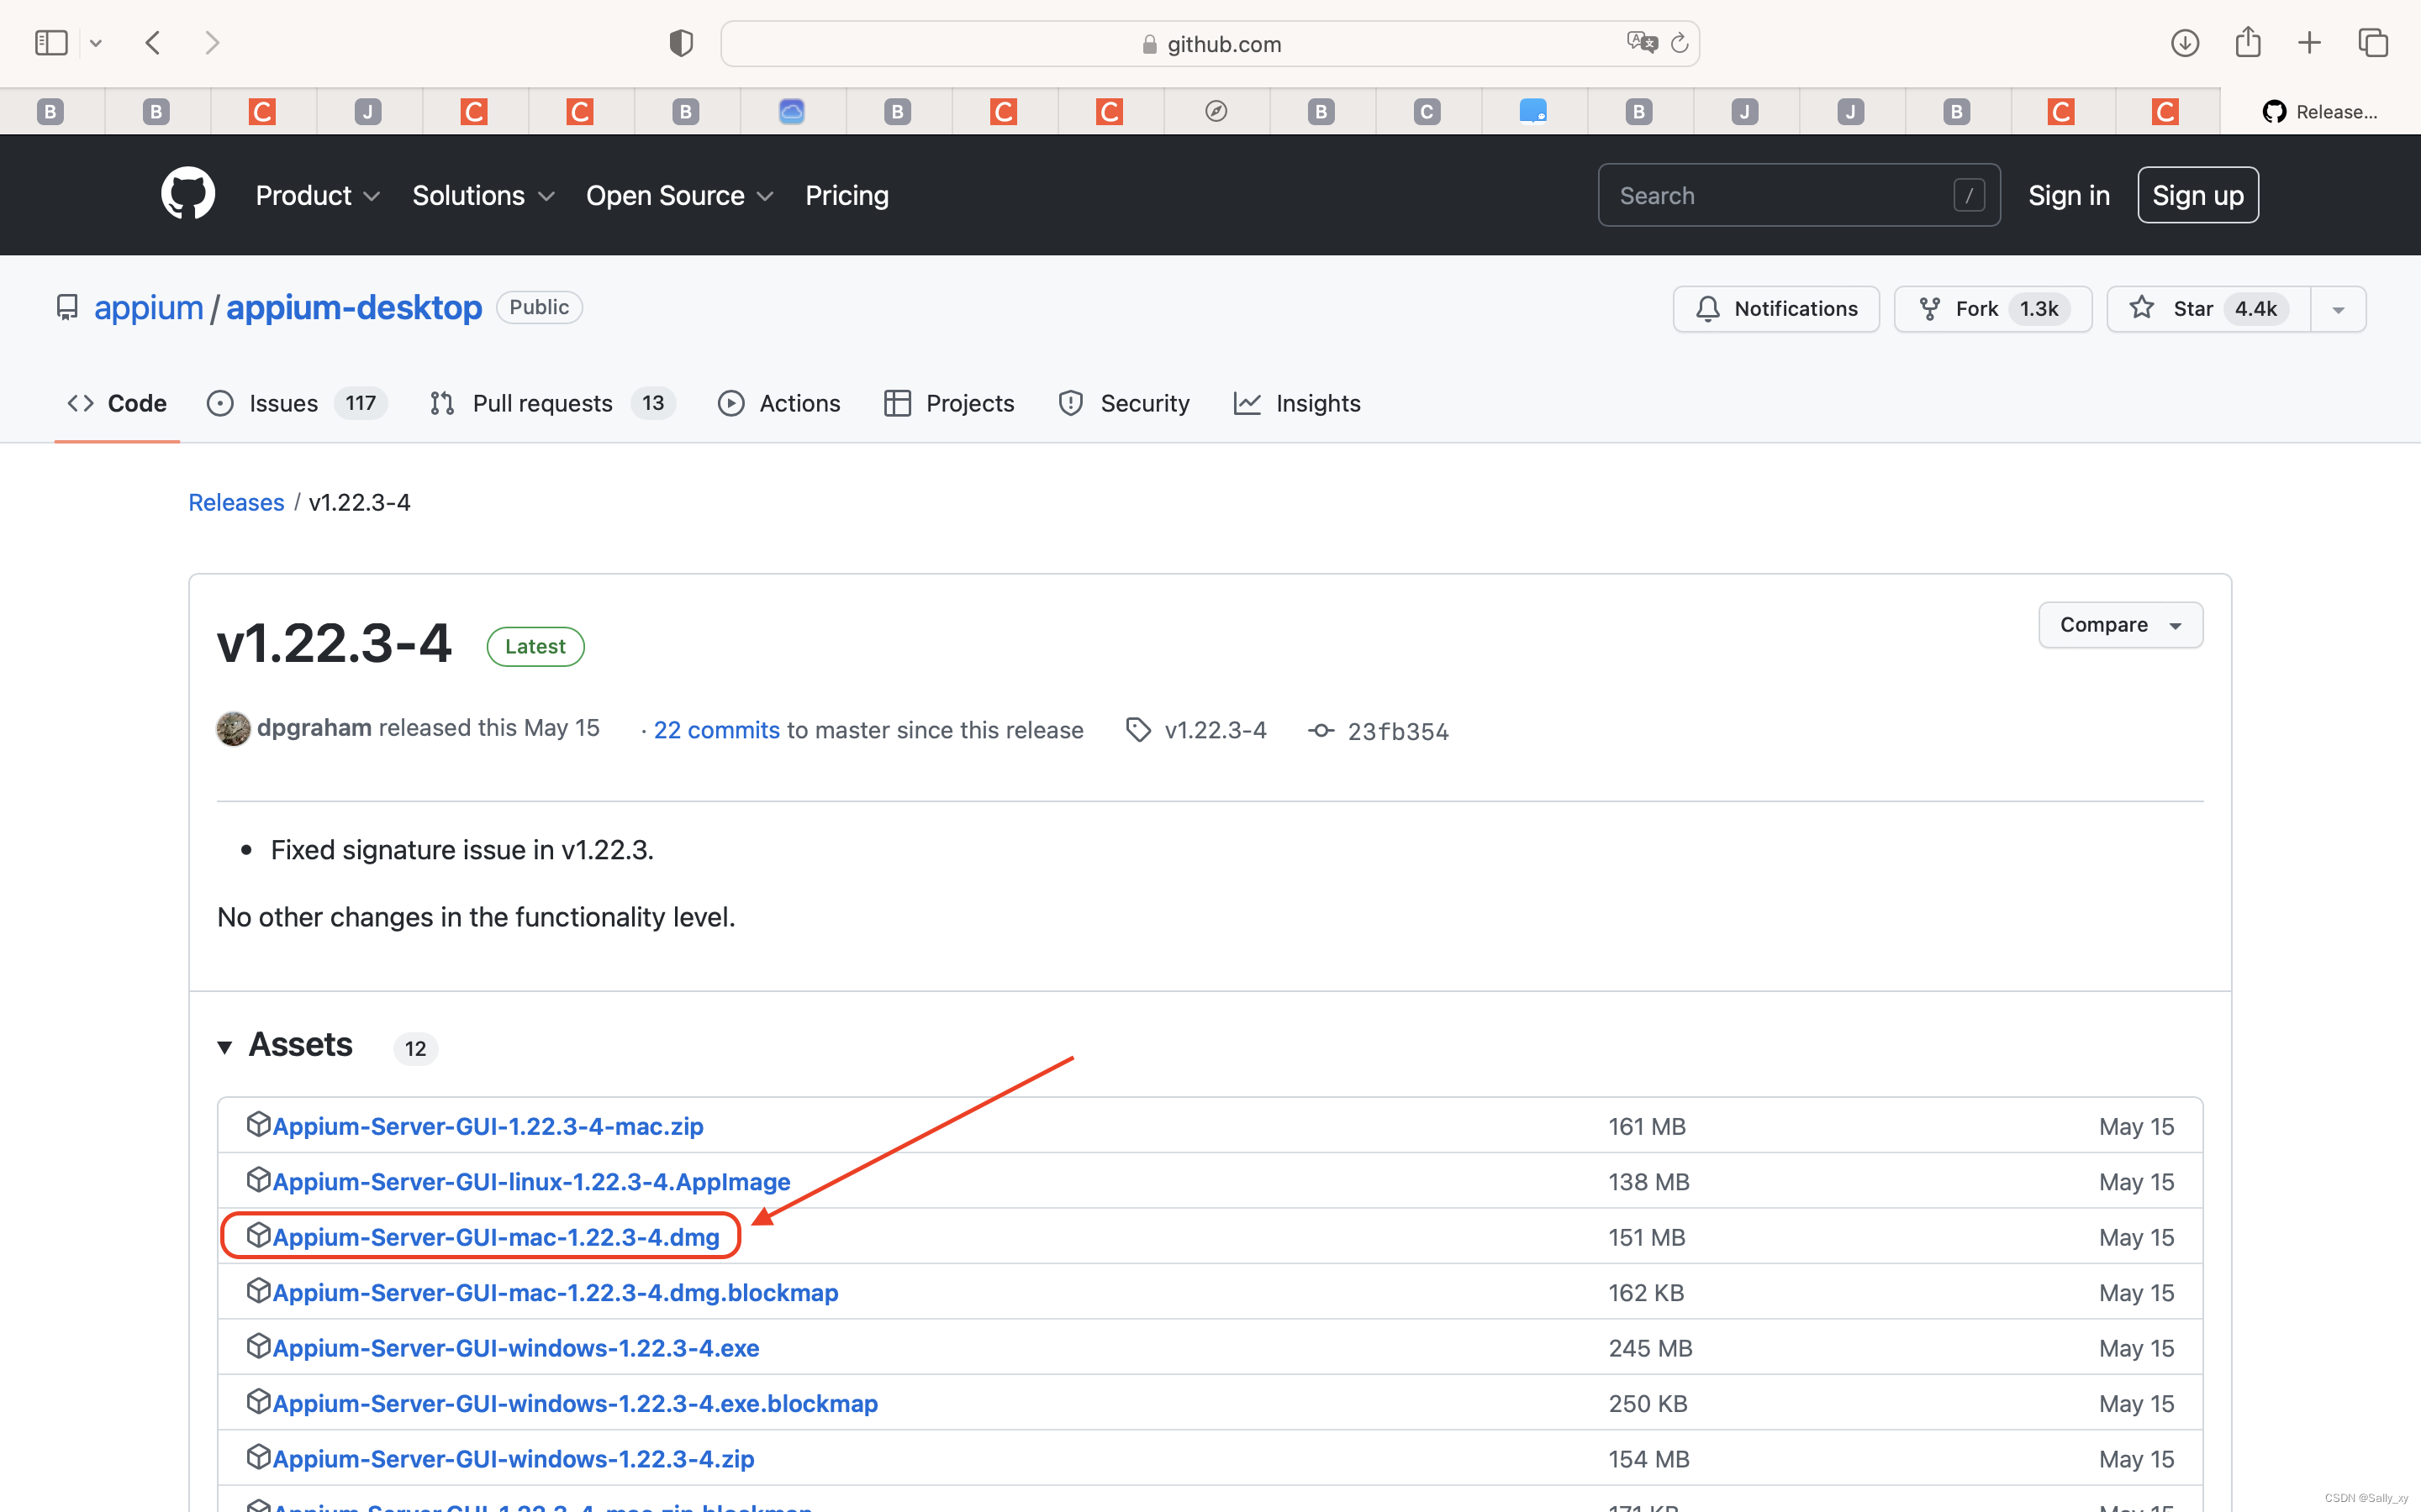Viewport: 2421px width, 1512px height.
Task: Fork the repository with Fork button
Action: 1993,309
